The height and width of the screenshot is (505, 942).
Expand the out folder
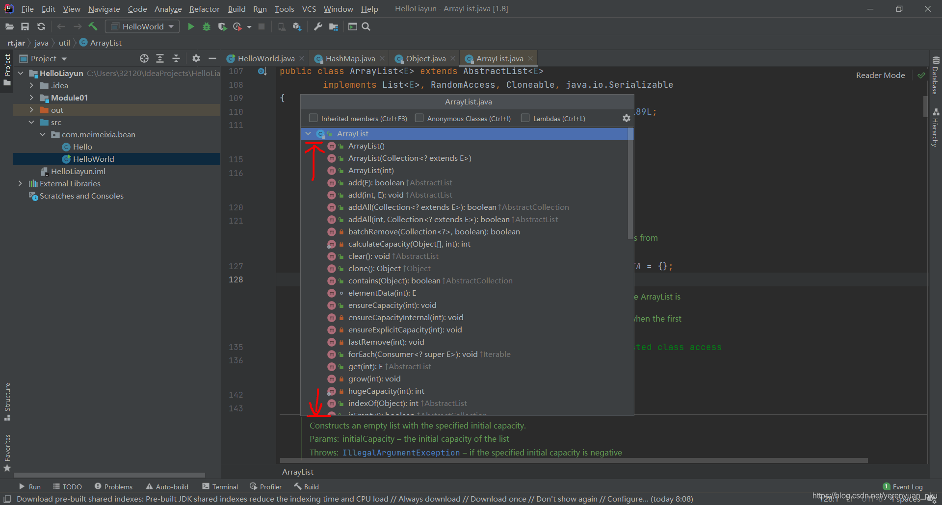[x=31, y=110]
